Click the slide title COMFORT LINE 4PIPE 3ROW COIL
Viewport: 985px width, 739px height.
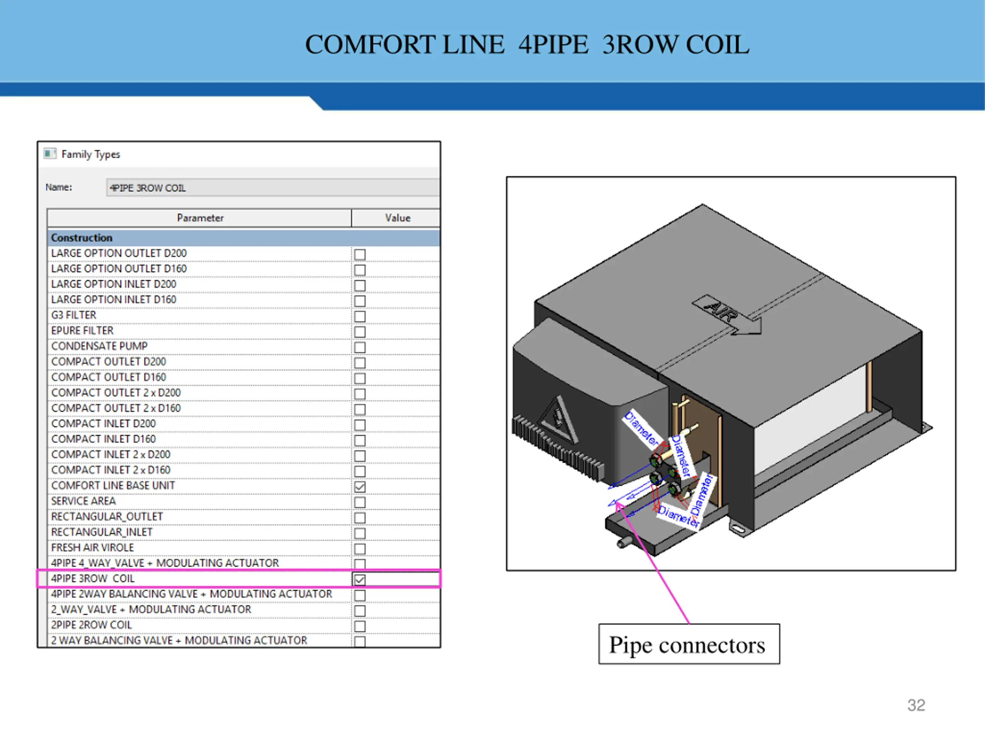(x=527, y=45)
